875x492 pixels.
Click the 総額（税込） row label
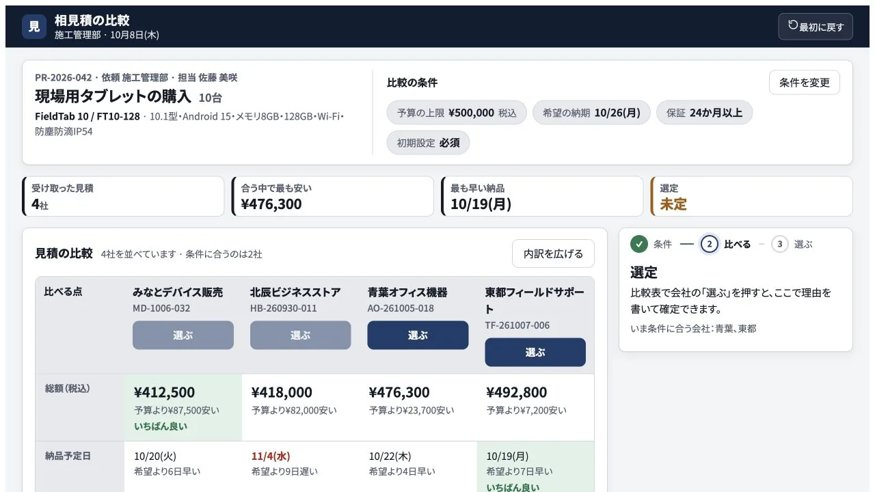[x=67, y=388]
